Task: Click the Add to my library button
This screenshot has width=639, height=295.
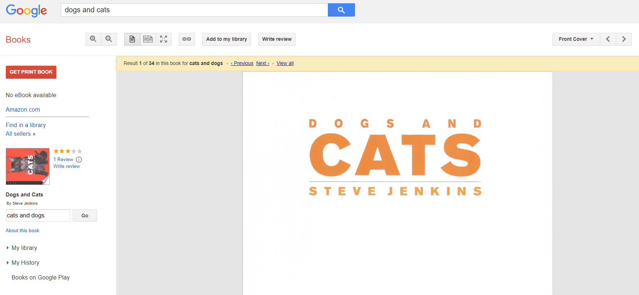Action: pyautogui.click(x=227, y=39)
